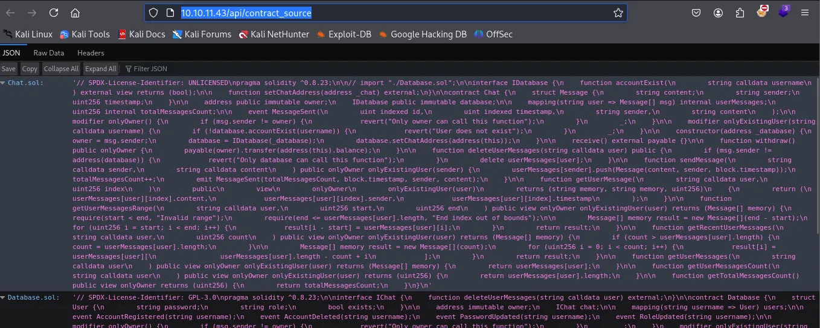Open the Kali Tools bookmark

85,34
